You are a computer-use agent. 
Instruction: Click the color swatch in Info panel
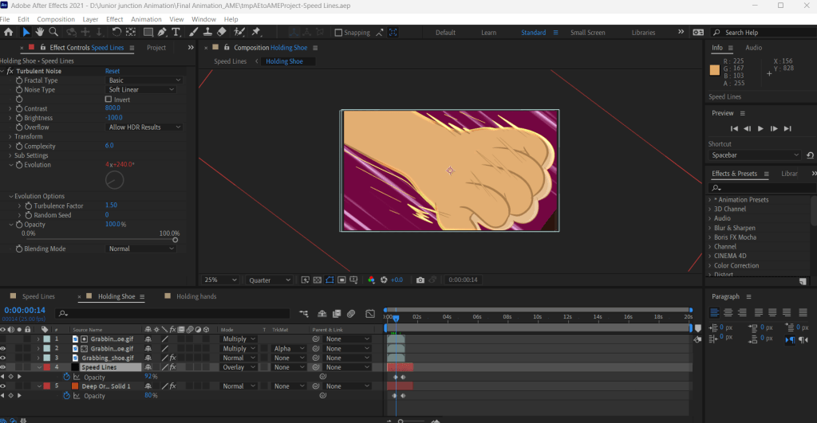714,69
